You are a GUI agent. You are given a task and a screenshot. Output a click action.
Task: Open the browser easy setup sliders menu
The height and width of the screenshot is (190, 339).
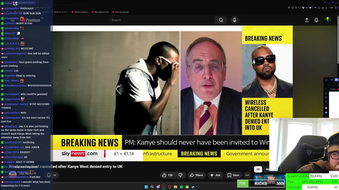pos(336,8)
